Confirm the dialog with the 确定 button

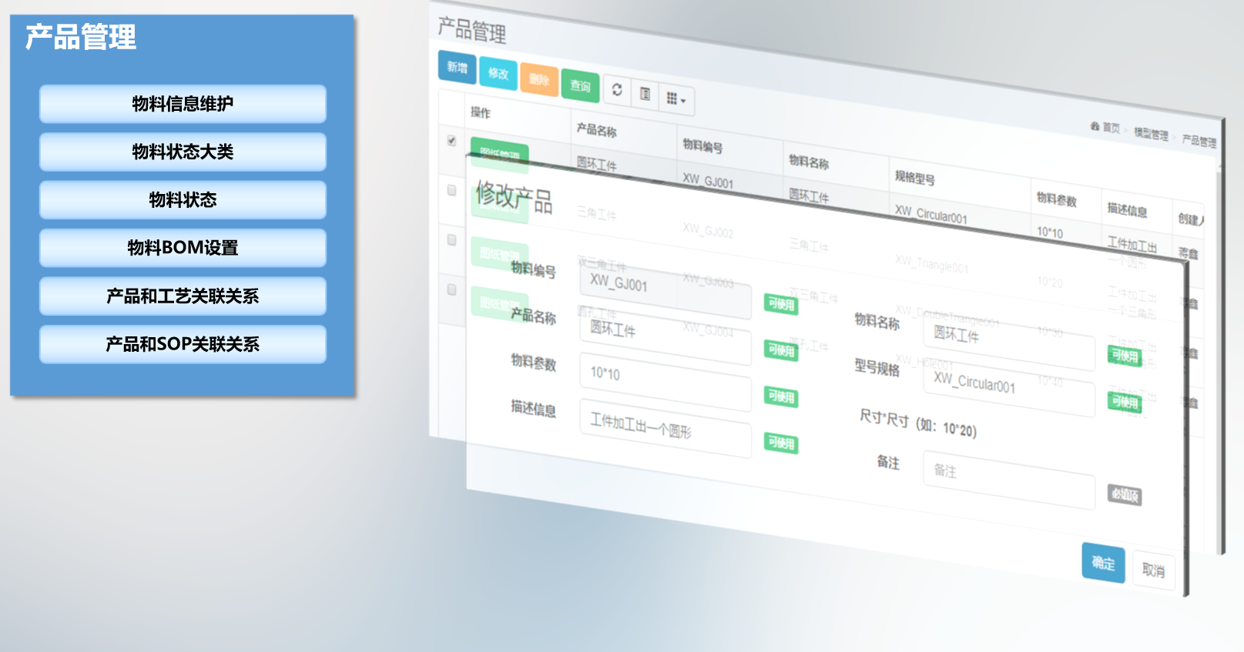1103,563
